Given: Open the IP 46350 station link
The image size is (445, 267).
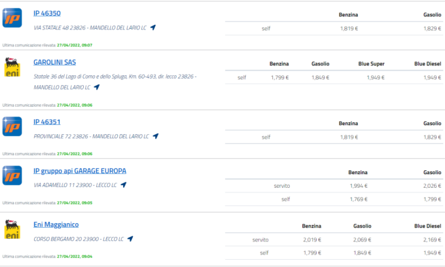Looking at the screenshot, I should tap(47, 13).
